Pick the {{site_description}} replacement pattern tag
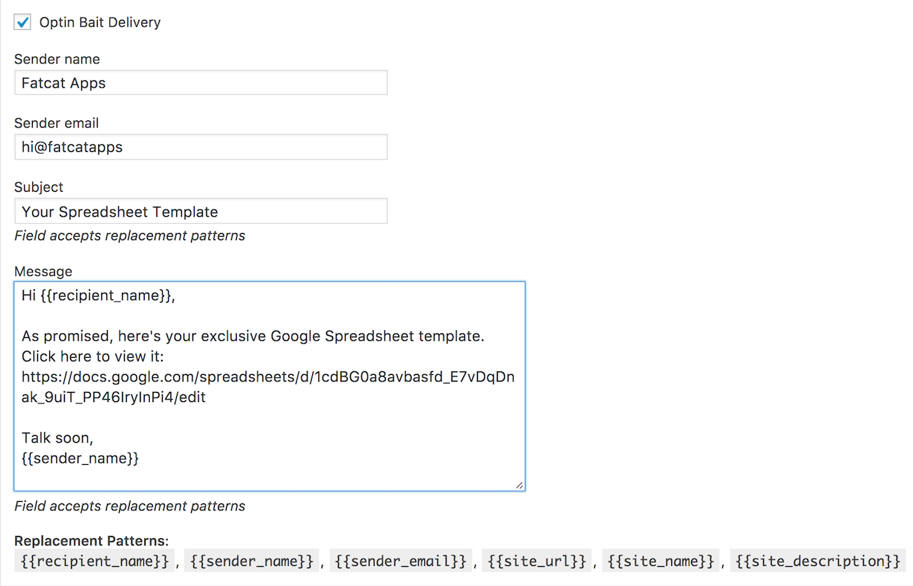The image size is (913, 586). tap(817, 561)
